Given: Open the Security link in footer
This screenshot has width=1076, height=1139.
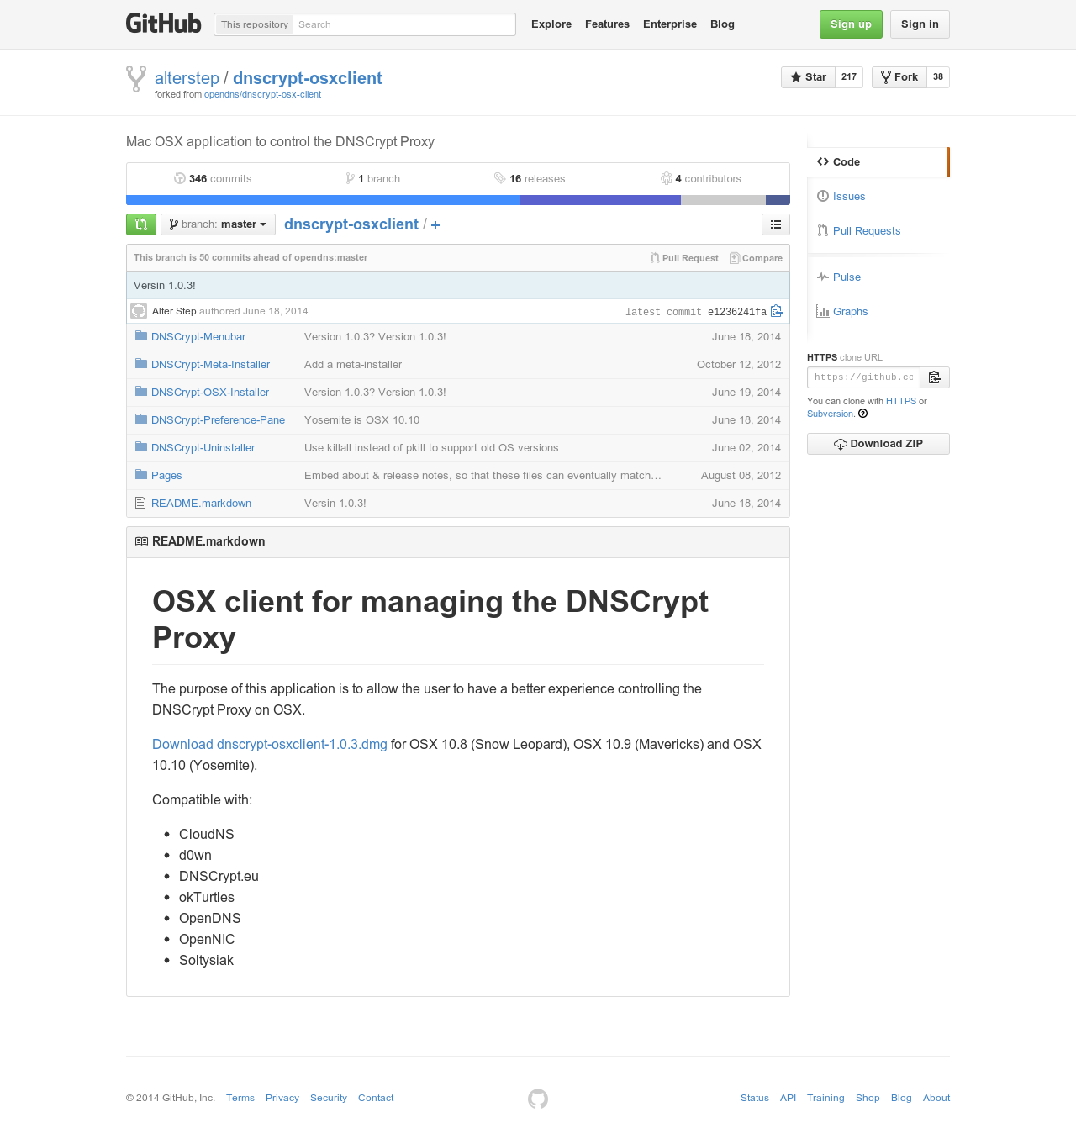Looking at the screenshot, I should tap(329, 1098).
